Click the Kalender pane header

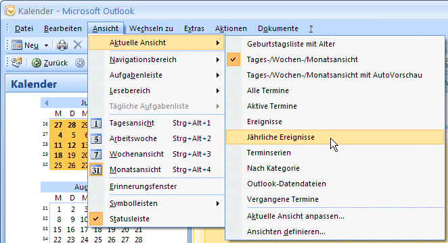(x=47, y=84)
